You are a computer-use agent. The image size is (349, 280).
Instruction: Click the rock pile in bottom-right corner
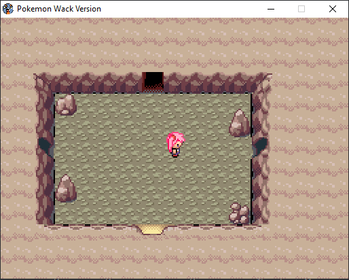240,213
